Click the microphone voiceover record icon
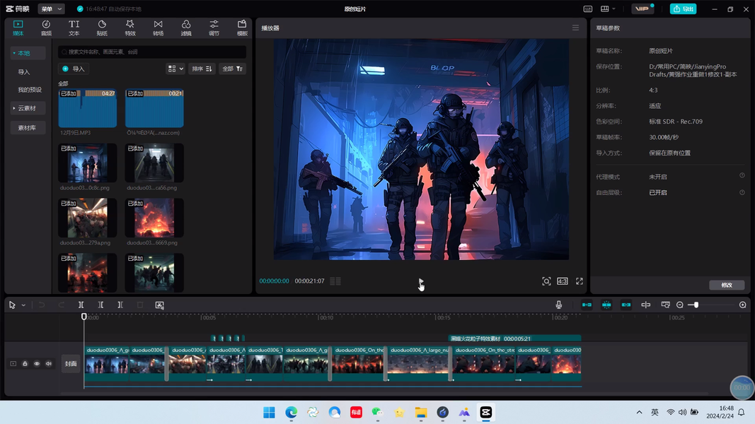Viewport: 755px width, 424px height. (x=558, y=305)
